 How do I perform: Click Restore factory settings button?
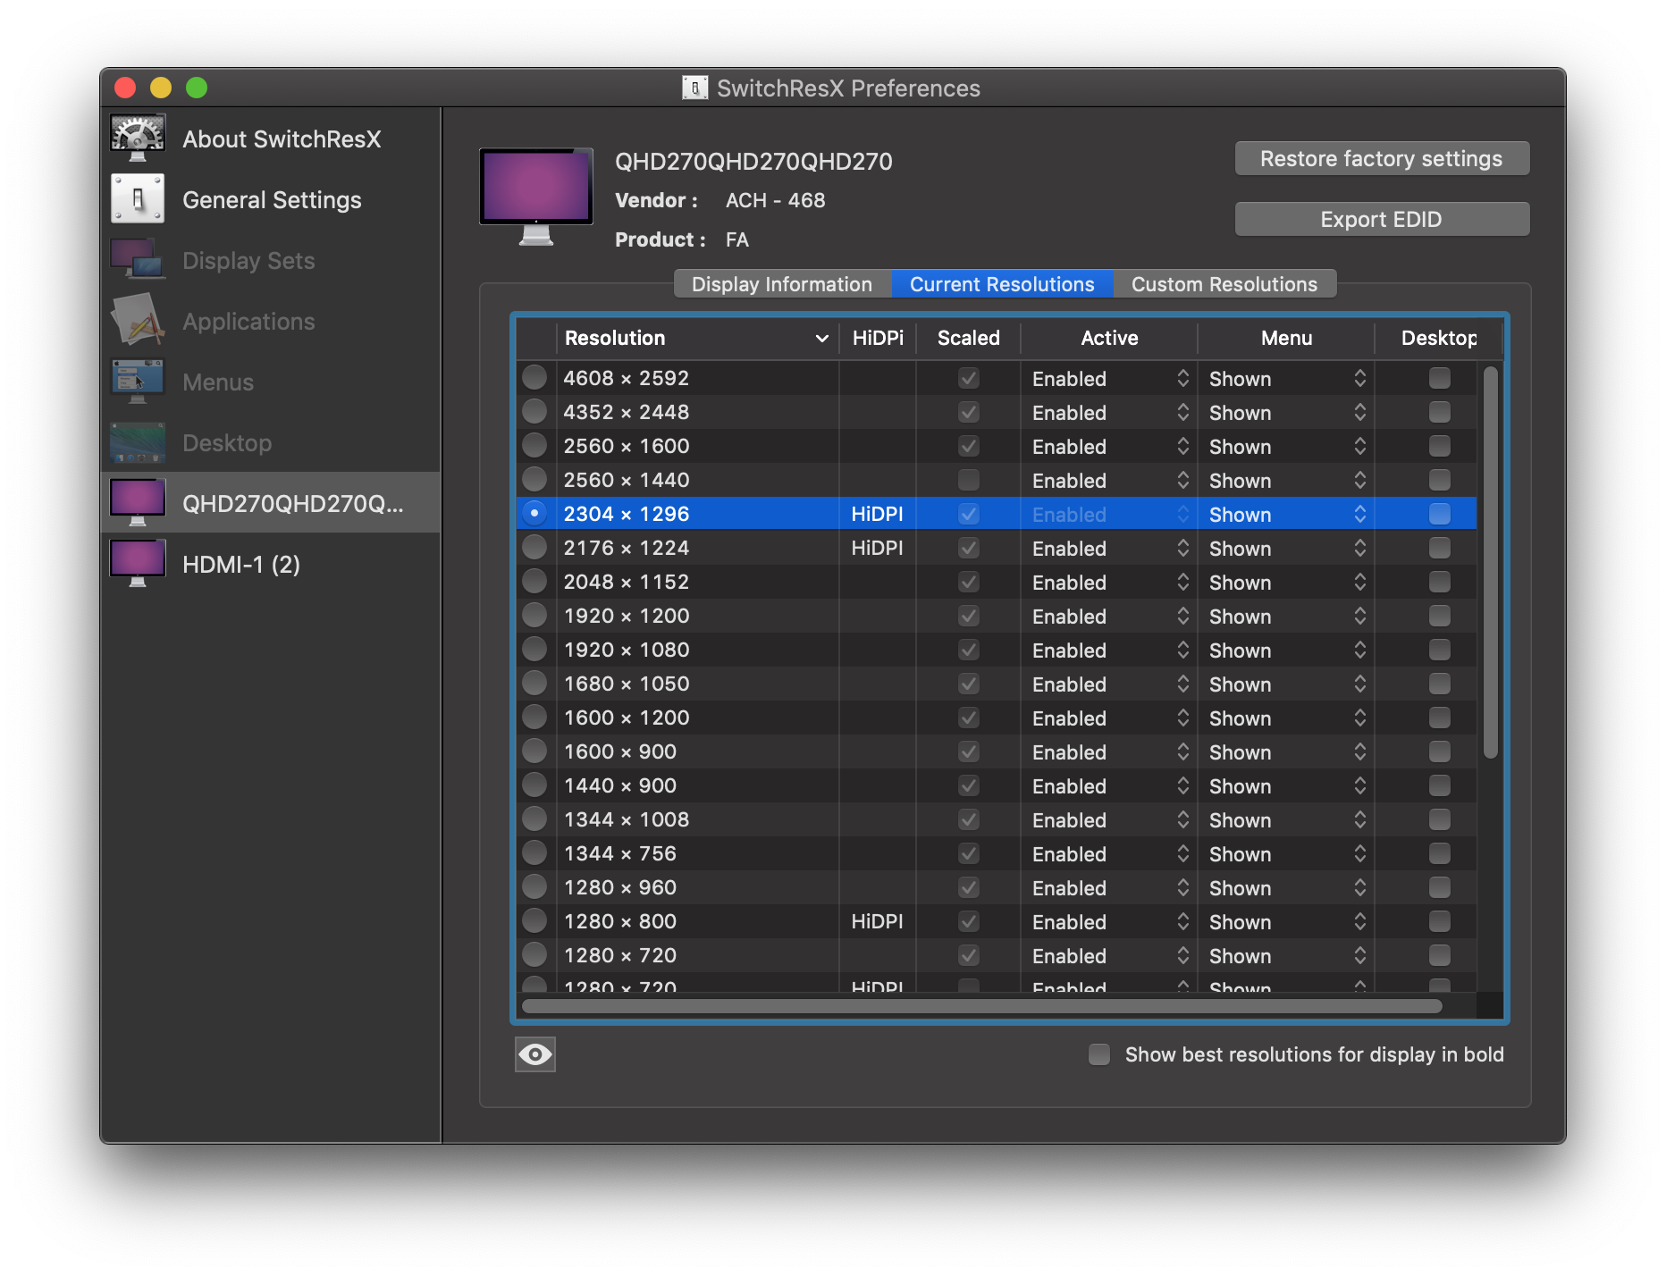pyautogui.click(x=1382, y=158)
